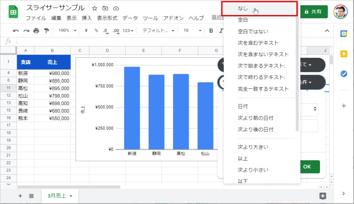Screen dimensions: 354x204
Task: Open the アドオン menu
Action: [x=173, y=18]
